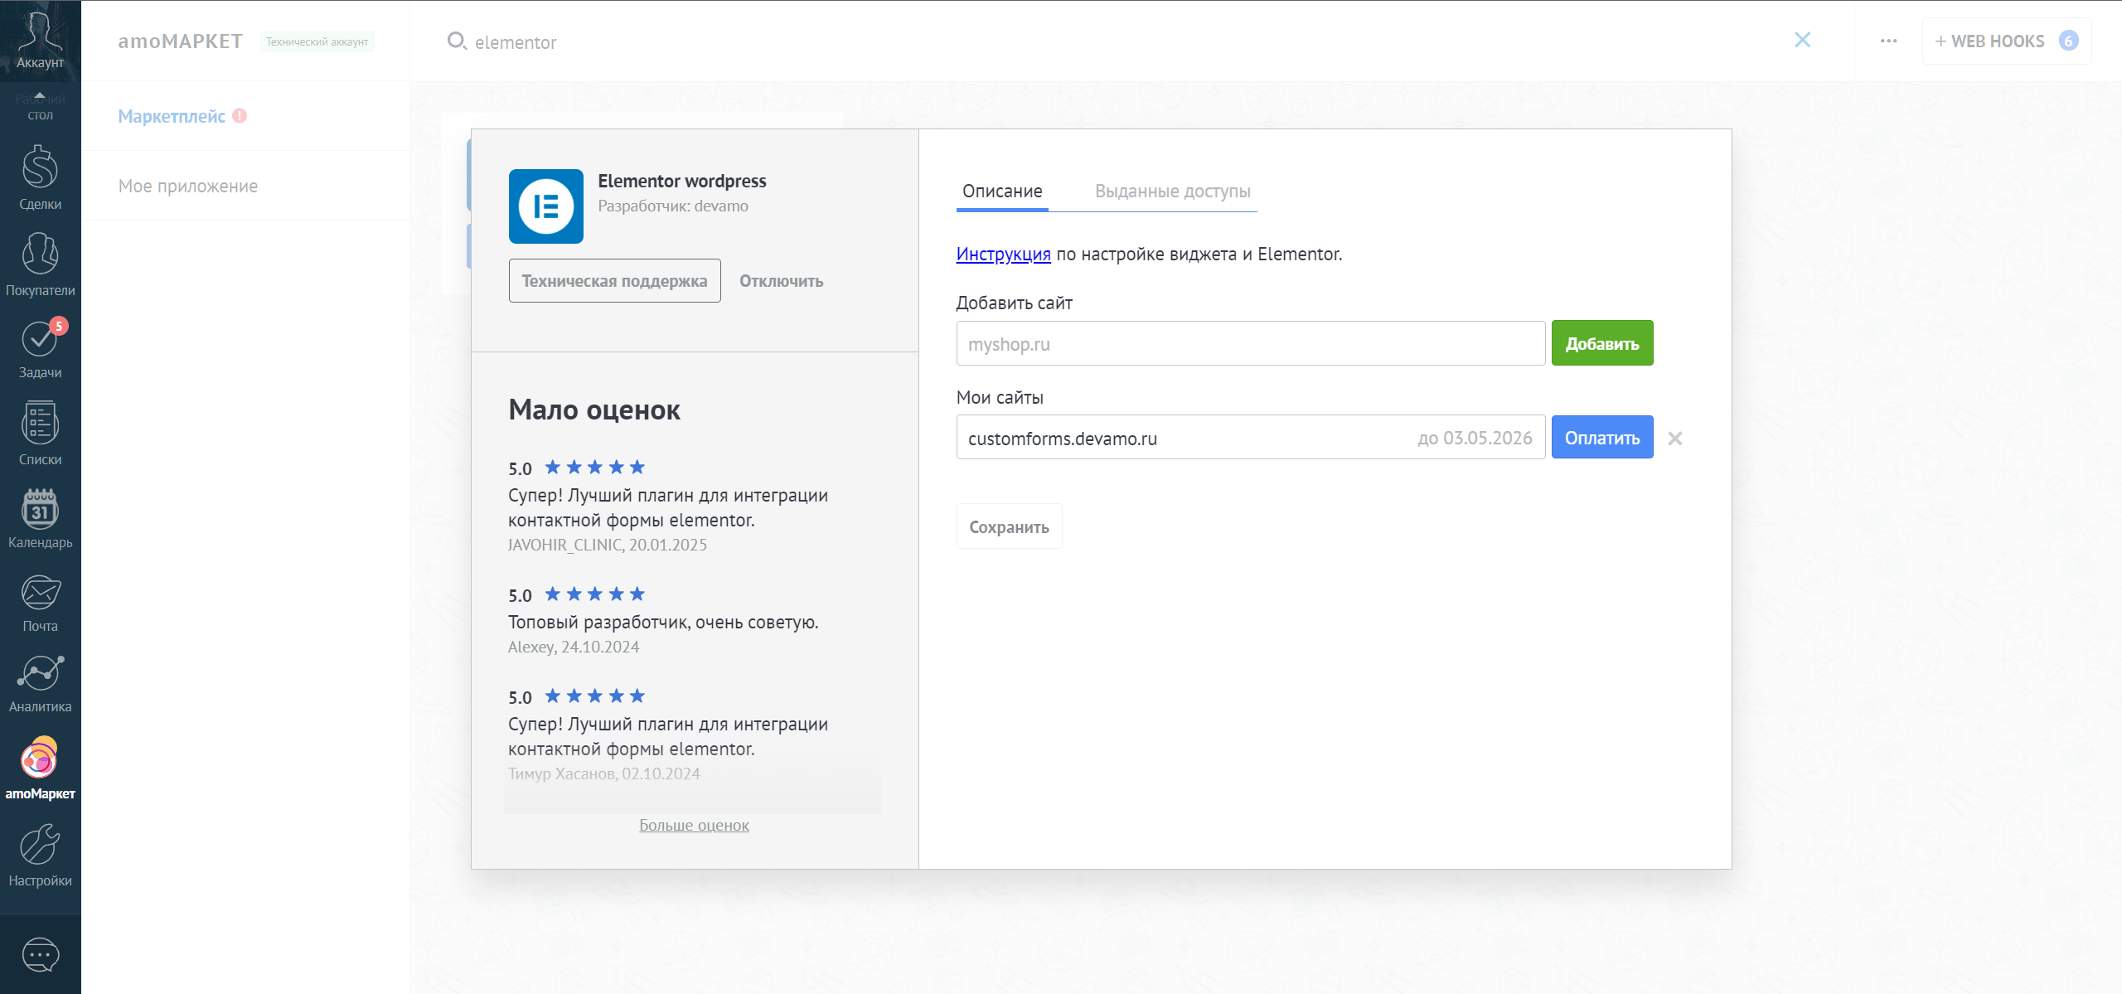Click the Сохранить button

(1009, 526)
